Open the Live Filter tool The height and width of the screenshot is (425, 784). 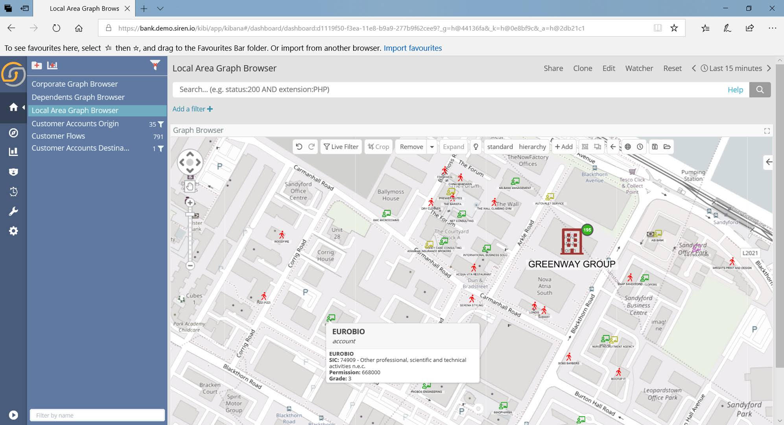point(341,147)
